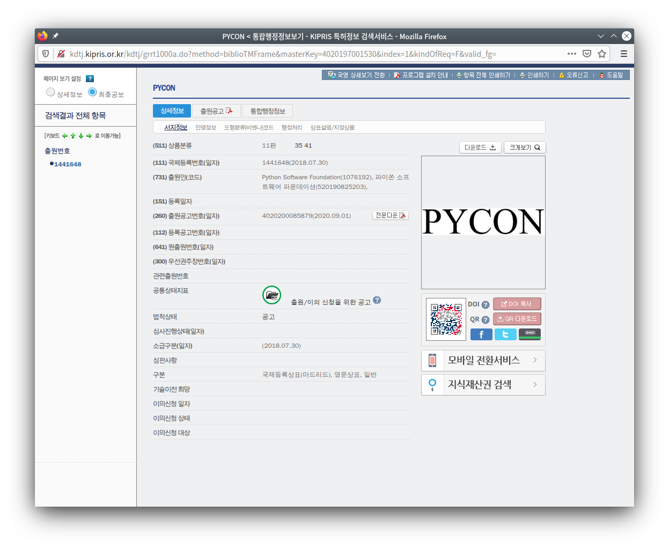This screenshot has height=548, width=669.
Task: Select the 행정처리 sub-tab
Action: pos(292,128)
